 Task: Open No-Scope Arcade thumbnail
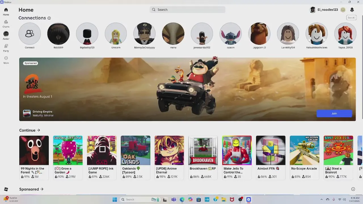[305, 150]
